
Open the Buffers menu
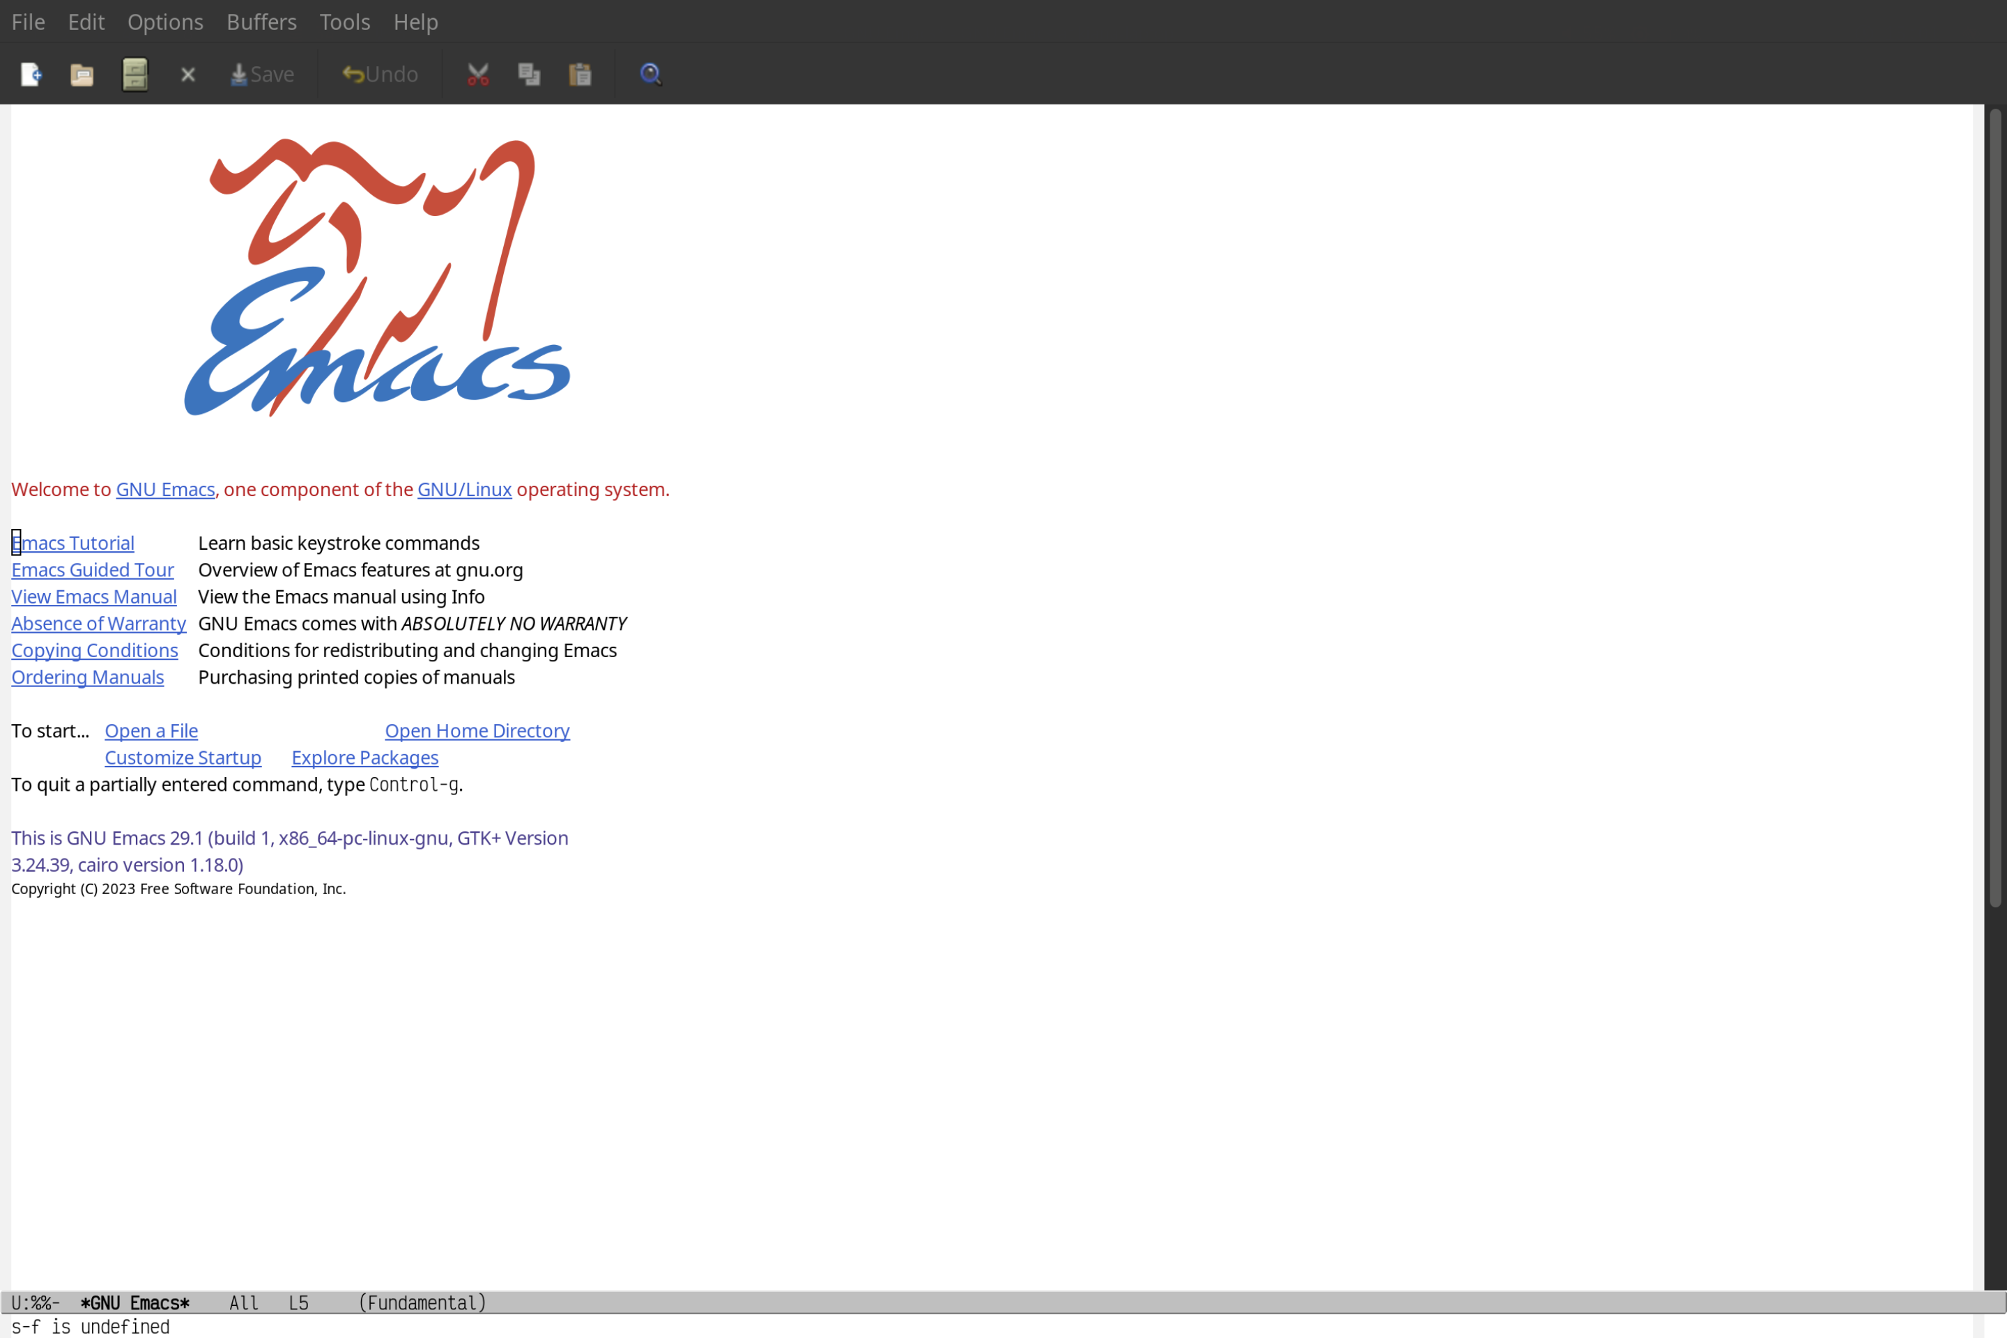coord(260,21)
